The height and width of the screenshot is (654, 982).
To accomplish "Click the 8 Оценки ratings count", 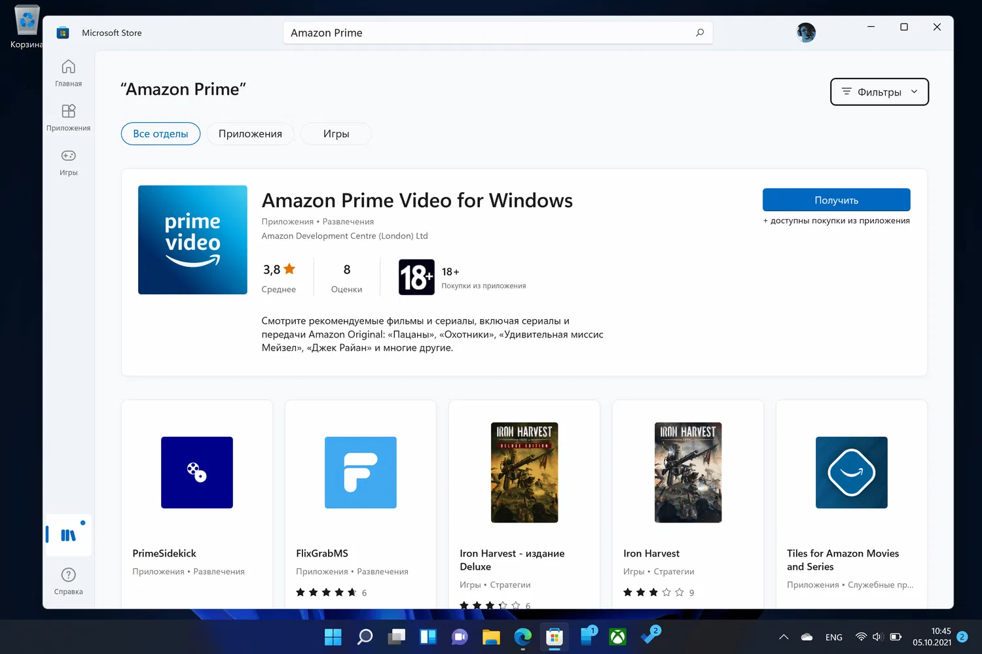I will 347,277.
